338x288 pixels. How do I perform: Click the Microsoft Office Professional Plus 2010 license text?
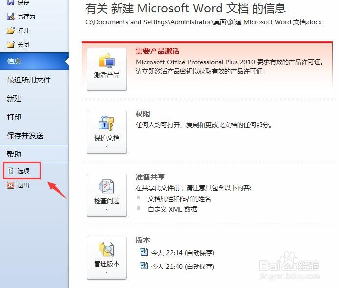230,62
